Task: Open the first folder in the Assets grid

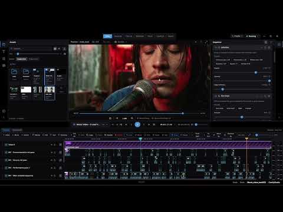Action: click(14, 74)
